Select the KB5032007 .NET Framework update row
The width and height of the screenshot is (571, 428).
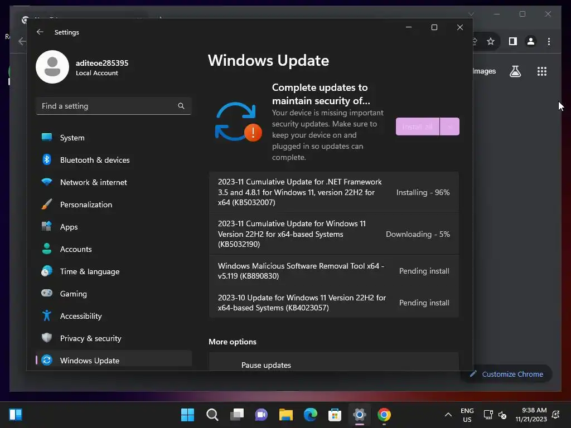(x=334, y=192)
